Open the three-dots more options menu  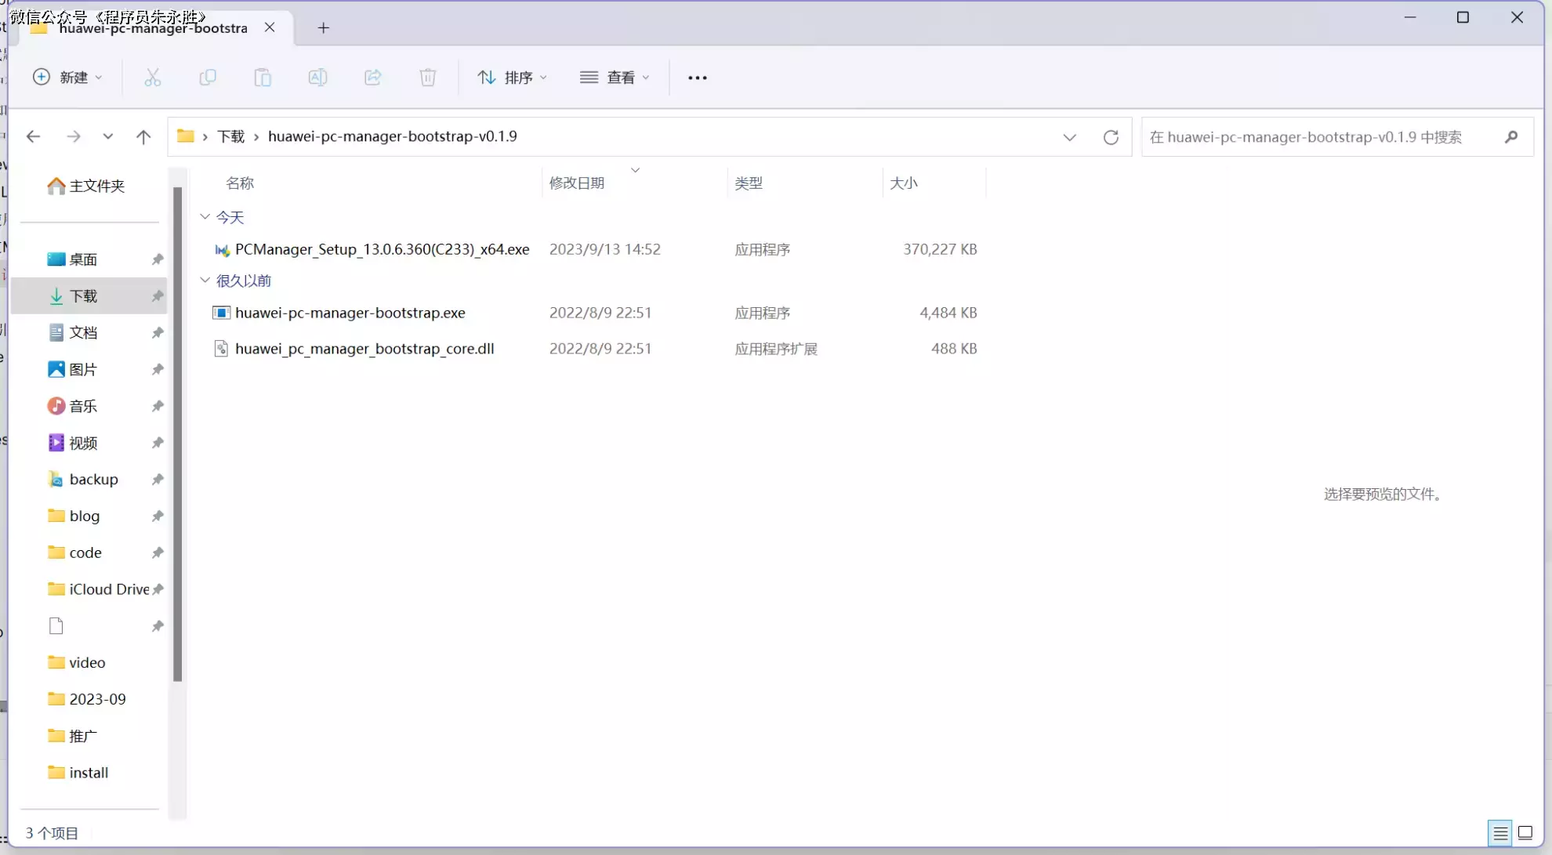[697, 78]
